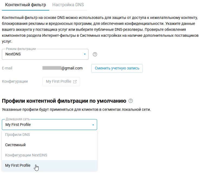
Task: Click the Конфигурации field label
Action: (x=15, y=81)
